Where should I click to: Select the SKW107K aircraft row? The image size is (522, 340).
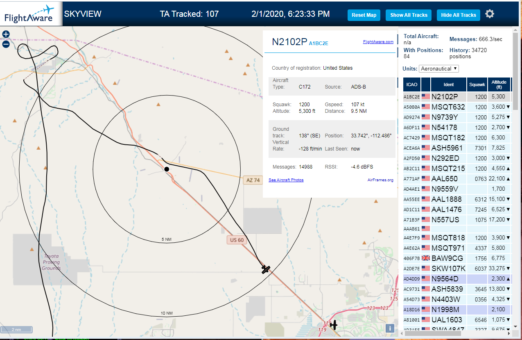point(457,269)
